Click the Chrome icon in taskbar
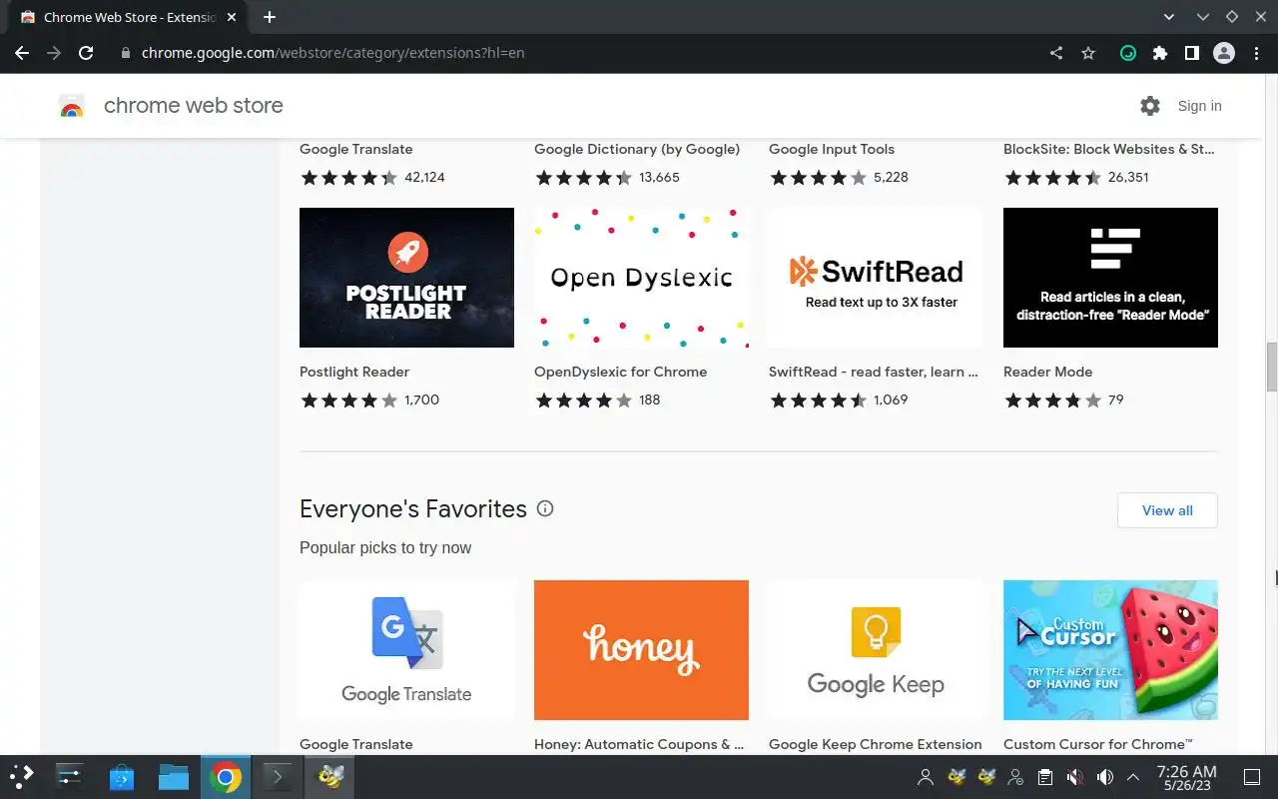The image size is (1278, 799). coord(226,776)
